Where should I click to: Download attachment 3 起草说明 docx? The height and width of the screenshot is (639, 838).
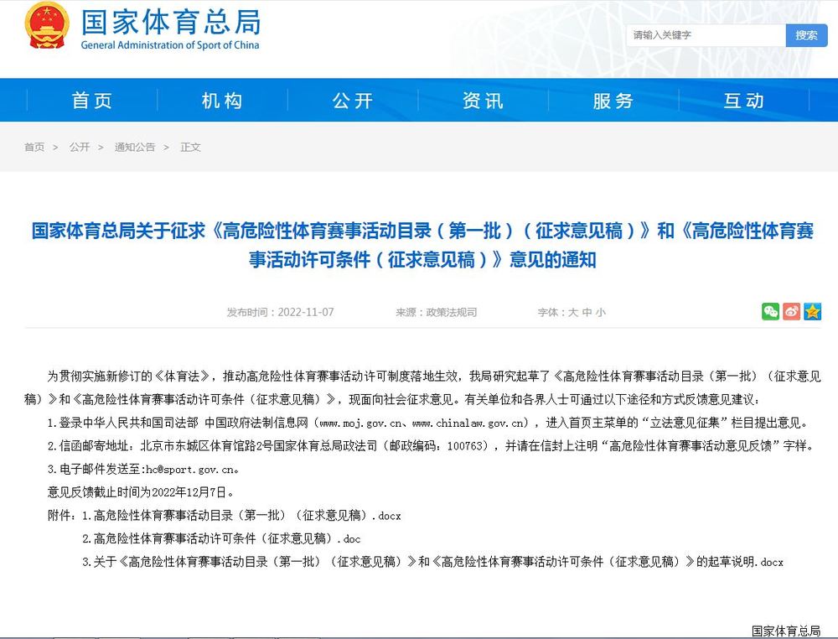(x=432, y=562)
